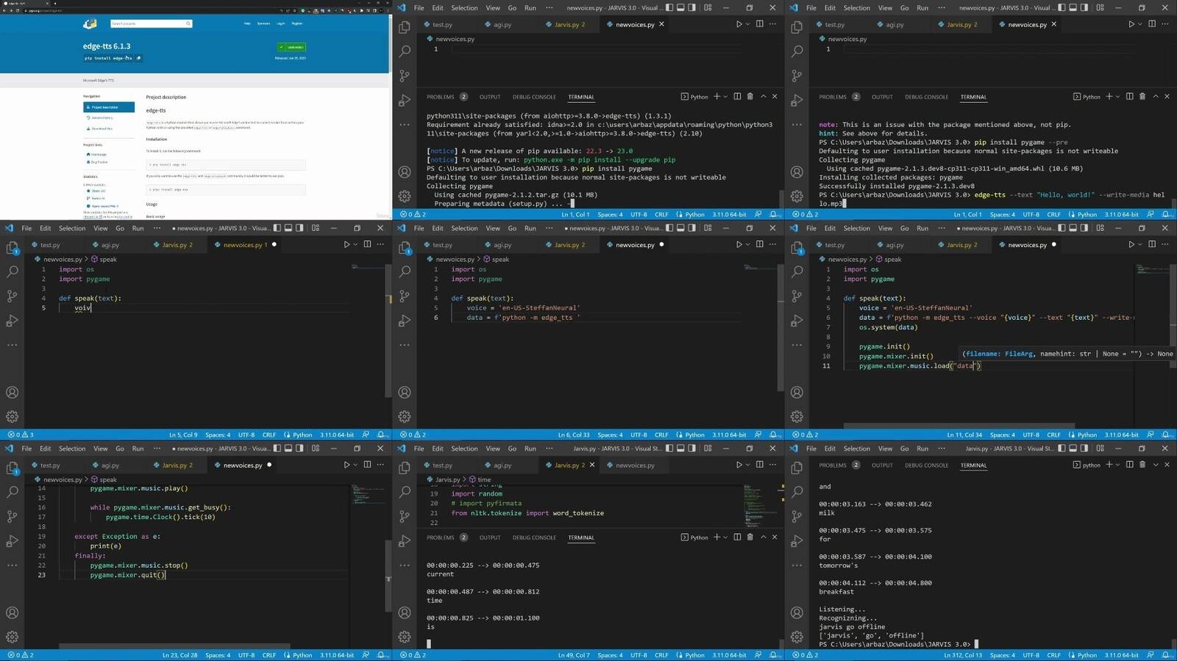Open Run and Debug in Ln 6, Col 33 window

pos(405,321)
